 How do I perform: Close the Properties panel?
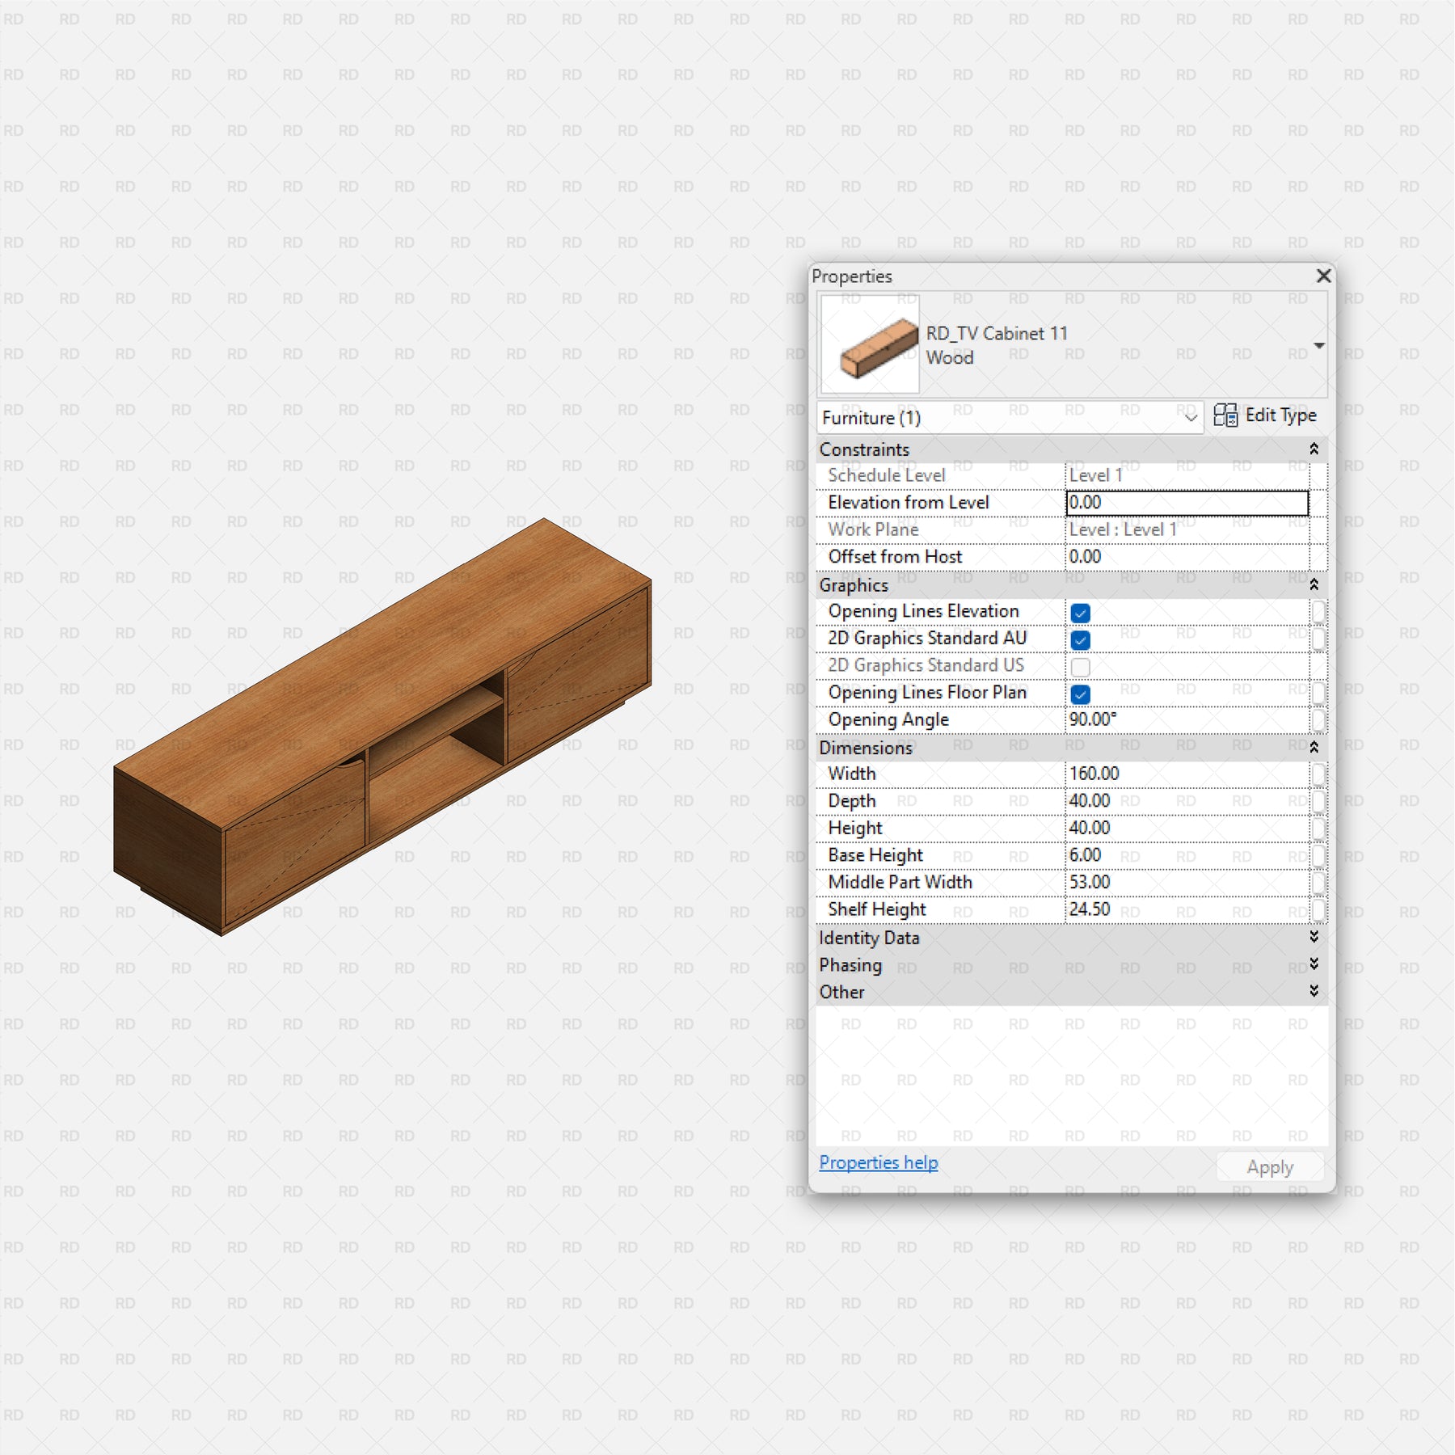coord(1323,276)
